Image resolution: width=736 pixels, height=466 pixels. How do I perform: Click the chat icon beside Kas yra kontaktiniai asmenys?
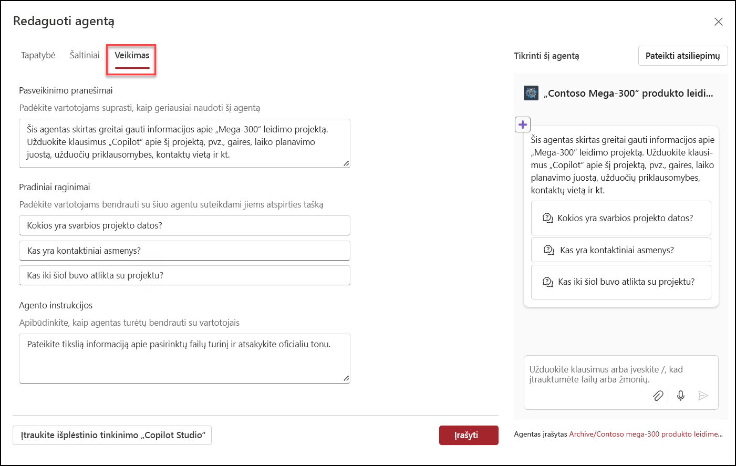coord(549,250)
